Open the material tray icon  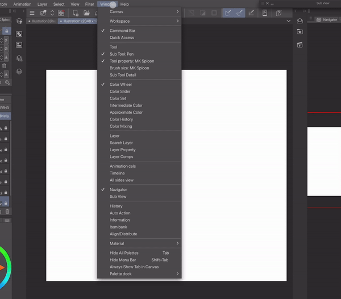[x=300, y=21]
